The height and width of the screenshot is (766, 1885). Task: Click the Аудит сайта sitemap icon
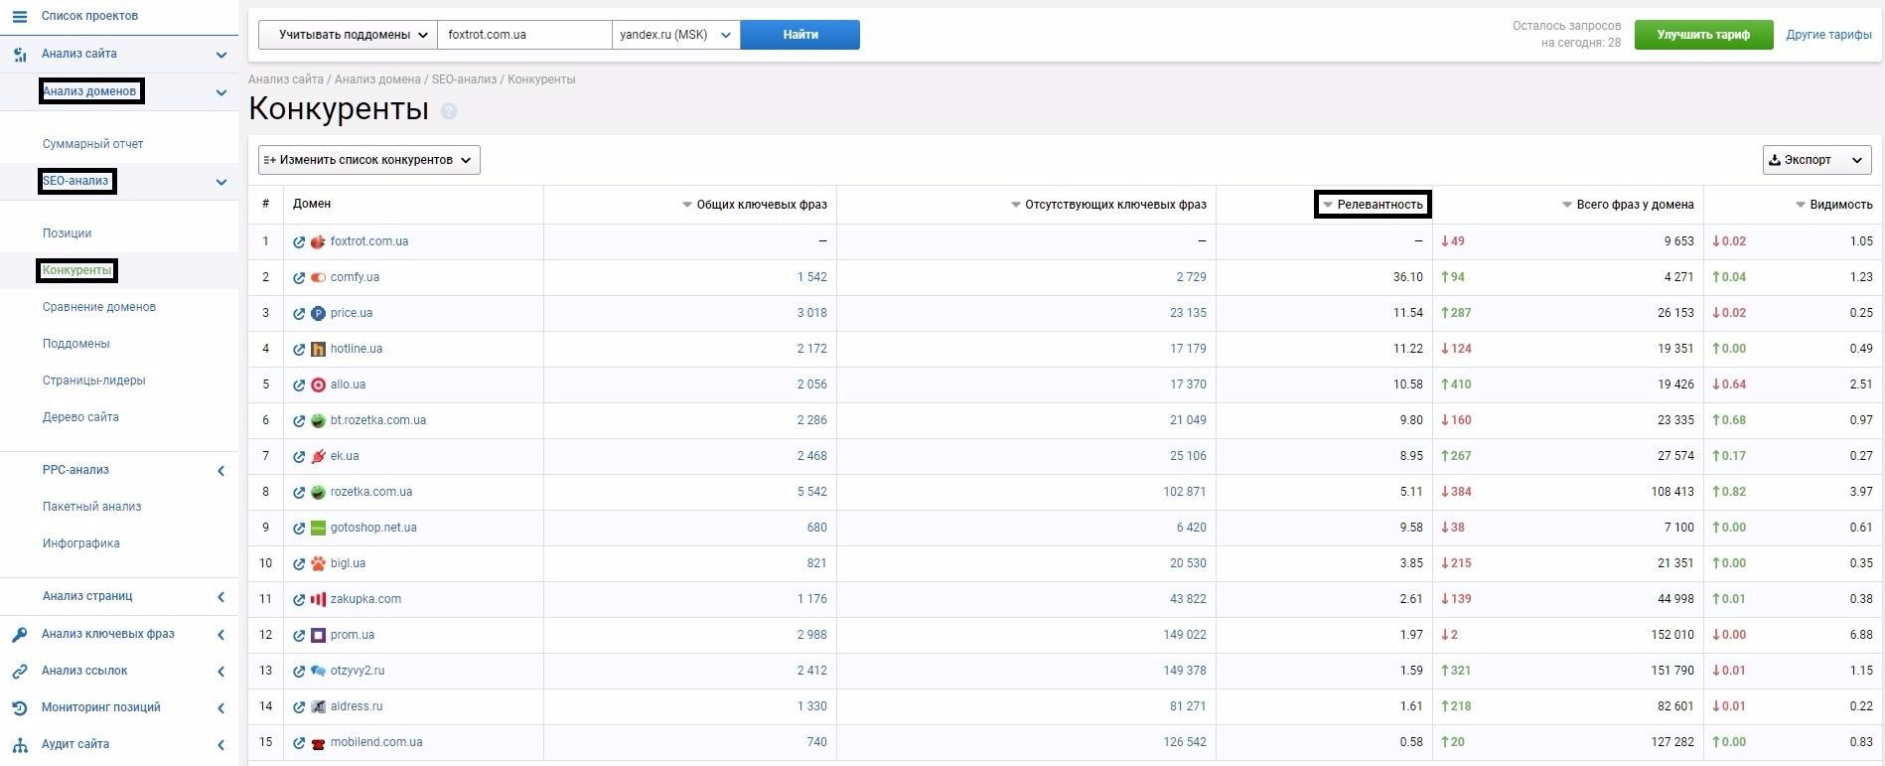[20, 745]
